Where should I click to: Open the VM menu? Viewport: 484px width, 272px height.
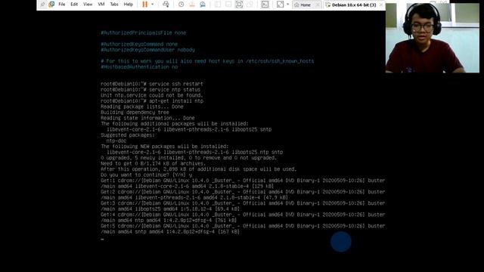[101, 5]
